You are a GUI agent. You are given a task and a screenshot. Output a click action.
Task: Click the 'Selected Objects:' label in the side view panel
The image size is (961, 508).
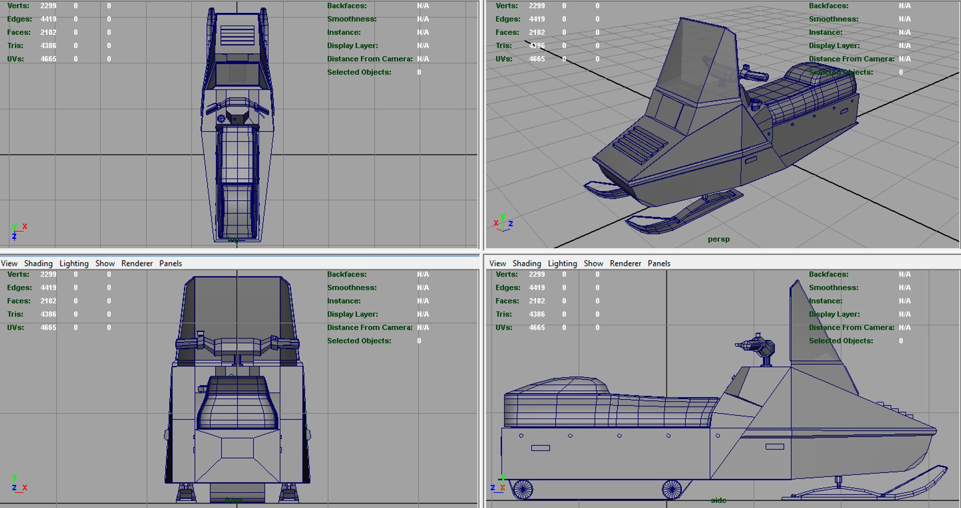point(841,341)
